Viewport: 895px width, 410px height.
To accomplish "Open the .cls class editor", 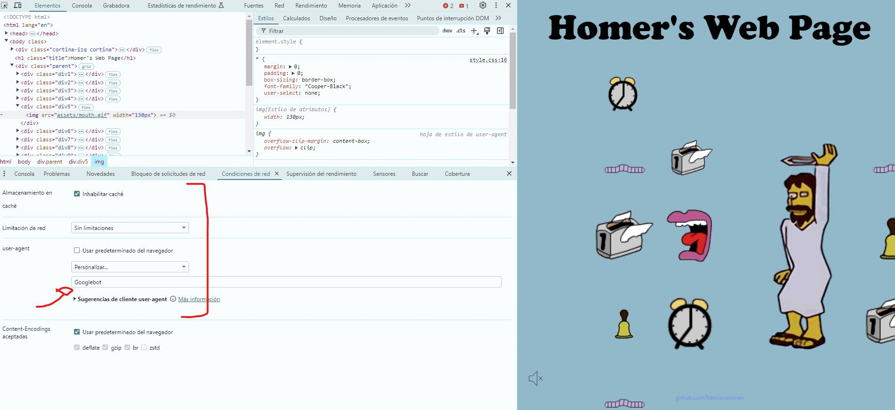I will pos(461,31).
